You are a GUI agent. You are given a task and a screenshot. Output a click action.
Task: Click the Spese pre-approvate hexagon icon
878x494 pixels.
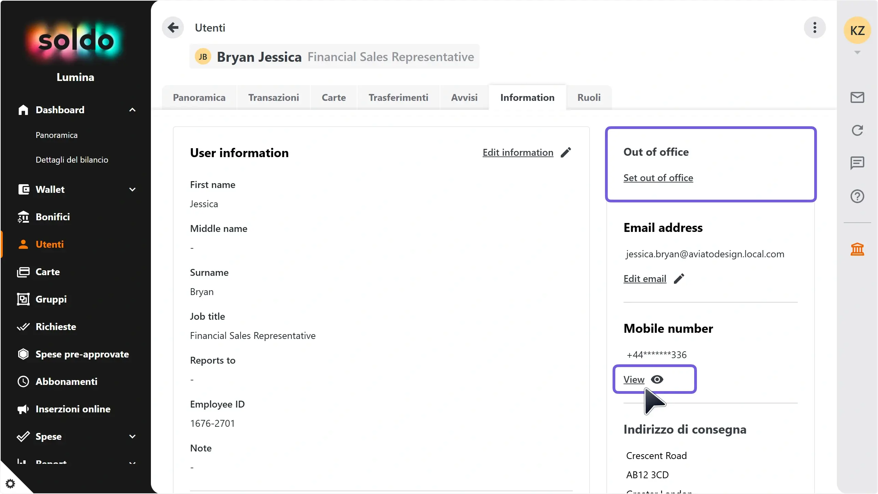(x=23, y=354)
